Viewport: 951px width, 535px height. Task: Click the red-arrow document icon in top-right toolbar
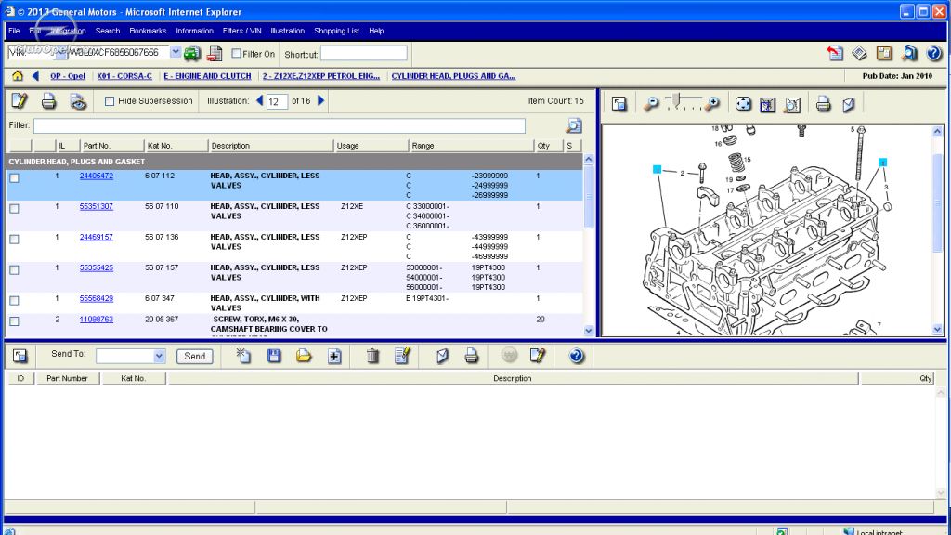point(835,53)
